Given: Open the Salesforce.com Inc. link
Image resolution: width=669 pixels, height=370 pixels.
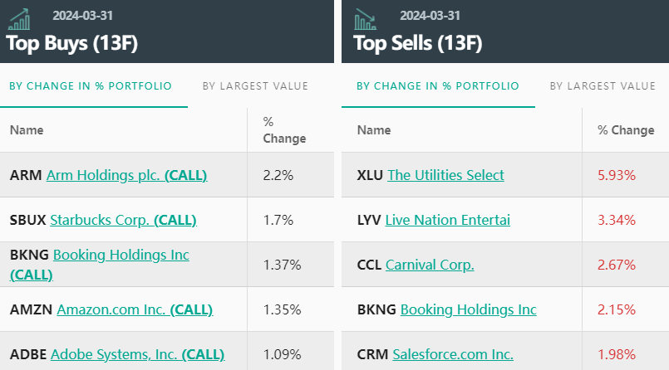Looking at the screenshot, I should pos(452,354).
